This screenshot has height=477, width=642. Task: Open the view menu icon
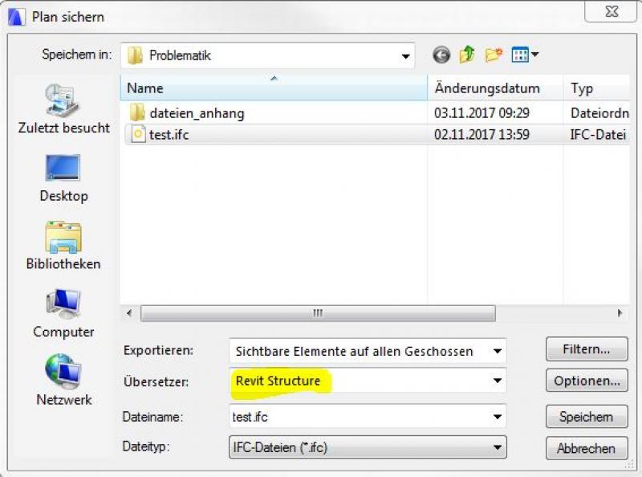point(525,55)
